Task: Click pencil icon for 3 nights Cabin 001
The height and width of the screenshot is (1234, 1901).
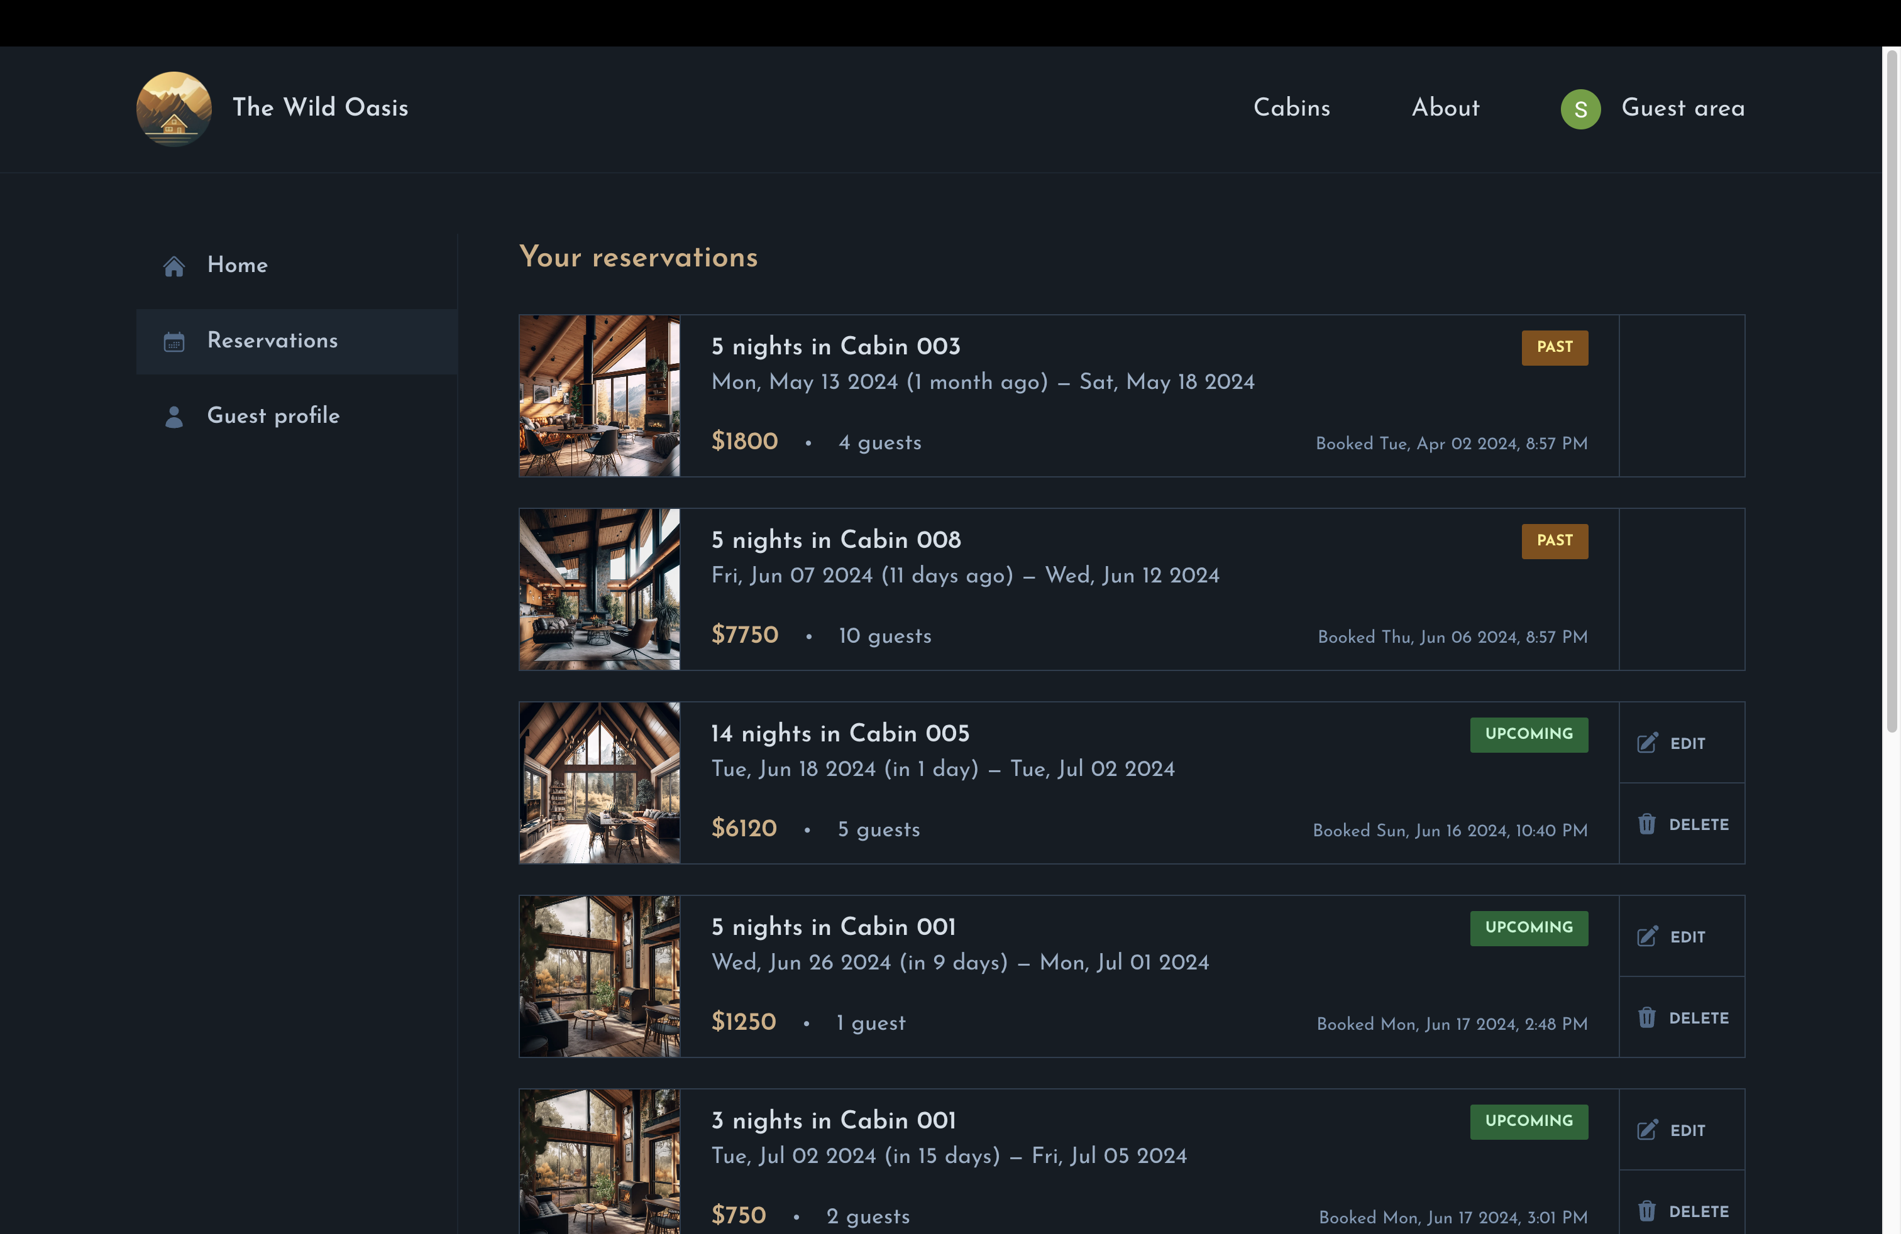Action: (1648, 1130)
